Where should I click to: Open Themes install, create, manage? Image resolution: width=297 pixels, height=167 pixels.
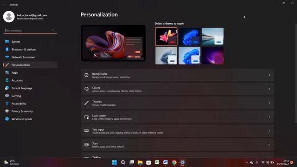[x=177, y=103]
